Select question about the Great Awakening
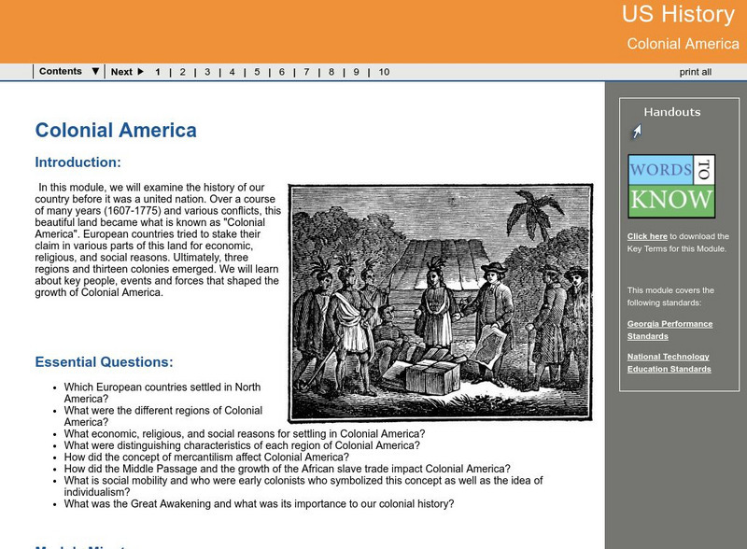The height and width of the screenshot is (549, 747). pos(260,504)
